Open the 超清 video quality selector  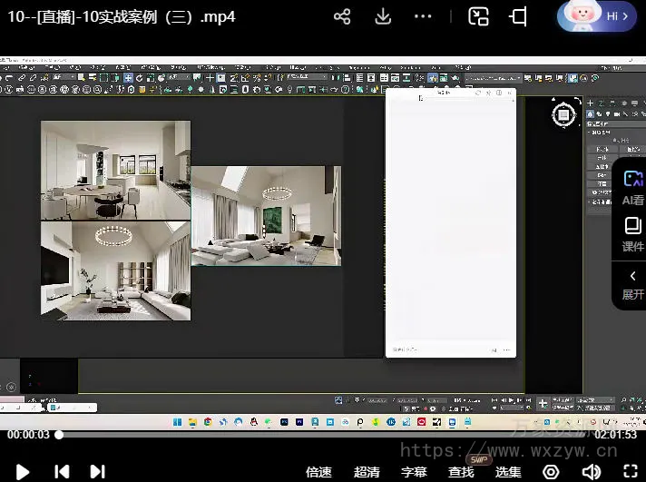click(367, 472)
